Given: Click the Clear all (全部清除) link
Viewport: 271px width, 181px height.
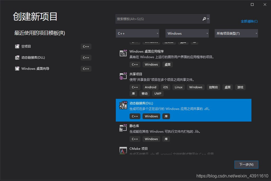Looking at the screenshot, I should coord(249,21).
